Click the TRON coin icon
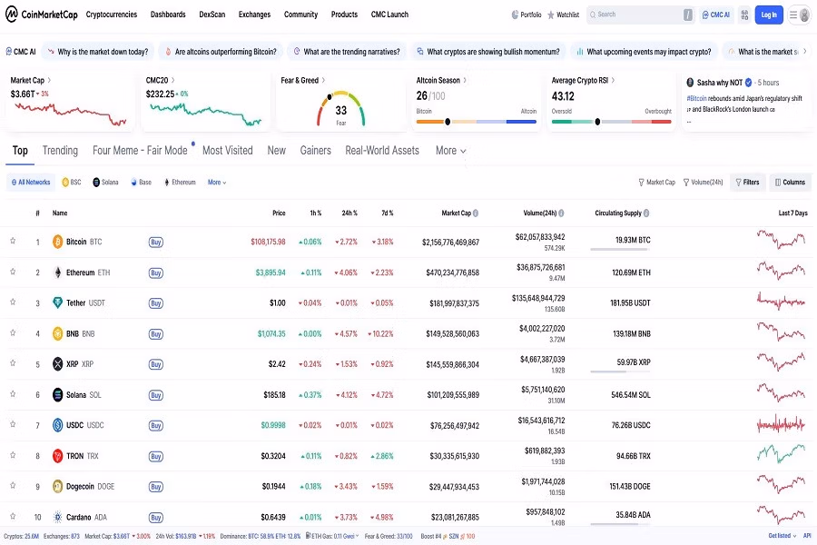The image size is (817, 545). click(x=57, y=456)
